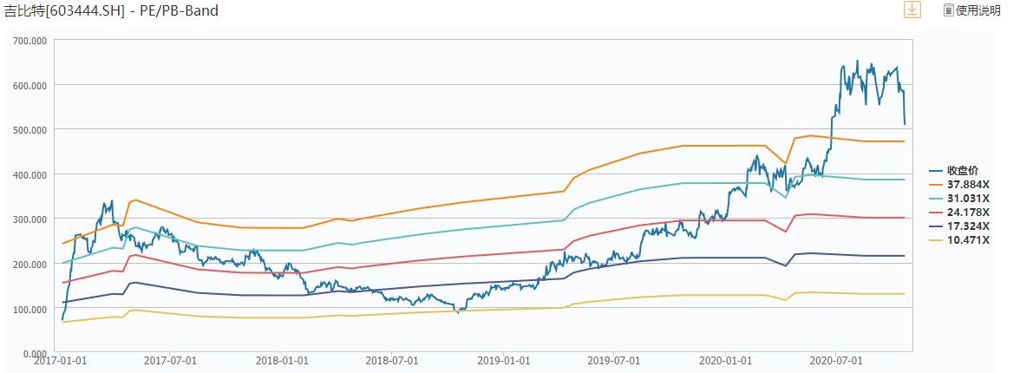The height and width of the screenshot is (373, 1033).
Task: Open the 使用说明 usage instructions link
Action: [977, 10]
